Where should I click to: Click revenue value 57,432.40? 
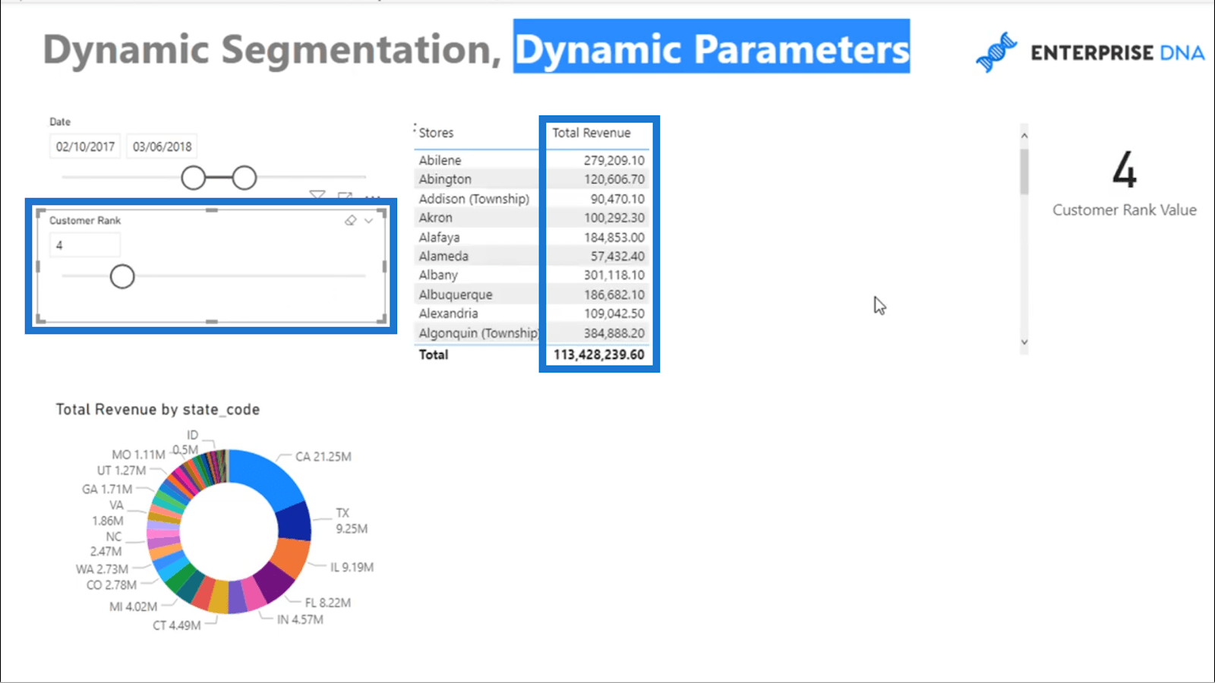[617, 257]
